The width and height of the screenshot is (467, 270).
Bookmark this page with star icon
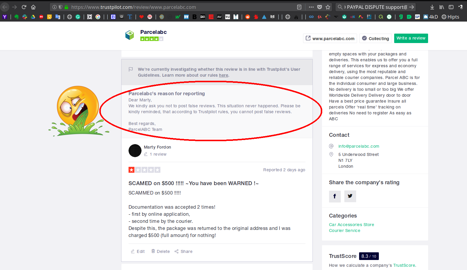tap(328, 7)
